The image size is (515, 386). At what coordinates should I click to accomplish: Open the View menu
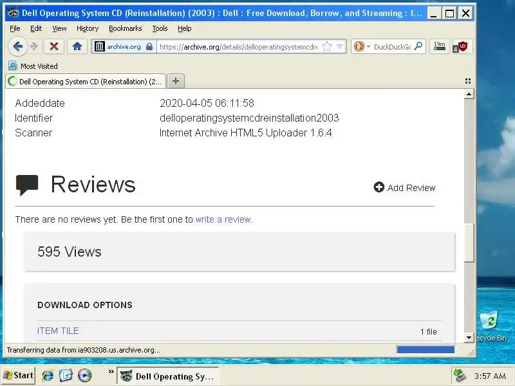point(59,28)
